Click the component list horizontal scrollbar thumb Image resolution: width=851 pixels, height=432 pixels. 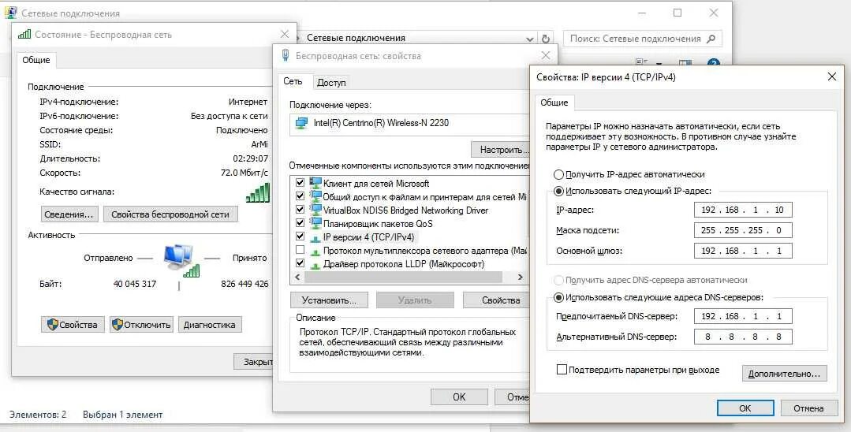[403, 277]
